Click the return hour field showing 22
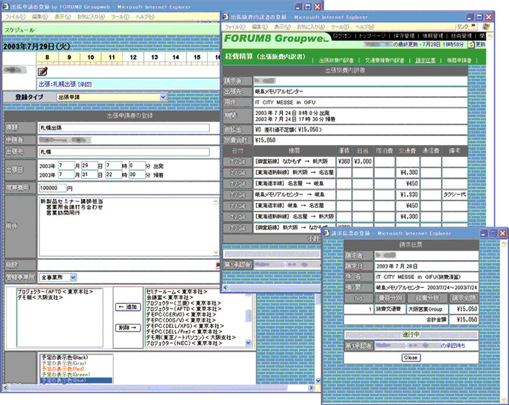This screenshot has width=509, height=405. [x=114, y=174]
